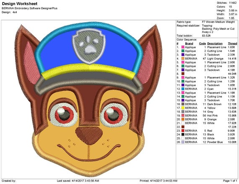The height and width of the screenshot is (184, 239).
Task: Click the # column header
Action: coord(177,43)
